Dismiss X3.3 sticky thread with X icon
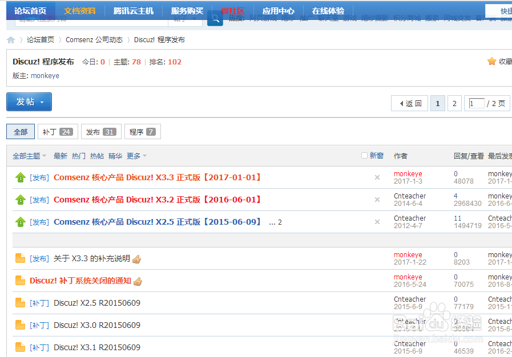 click(377, 177)
